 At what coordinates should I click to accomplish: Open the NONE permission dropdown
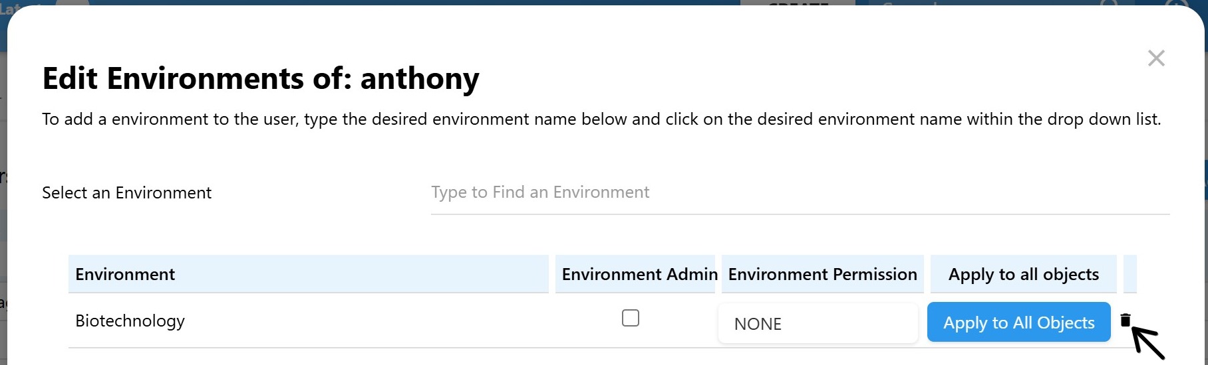(x=818, y=324)
